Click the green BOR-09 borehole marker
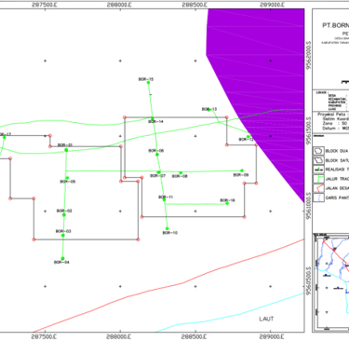 click(x=242, y=170)
